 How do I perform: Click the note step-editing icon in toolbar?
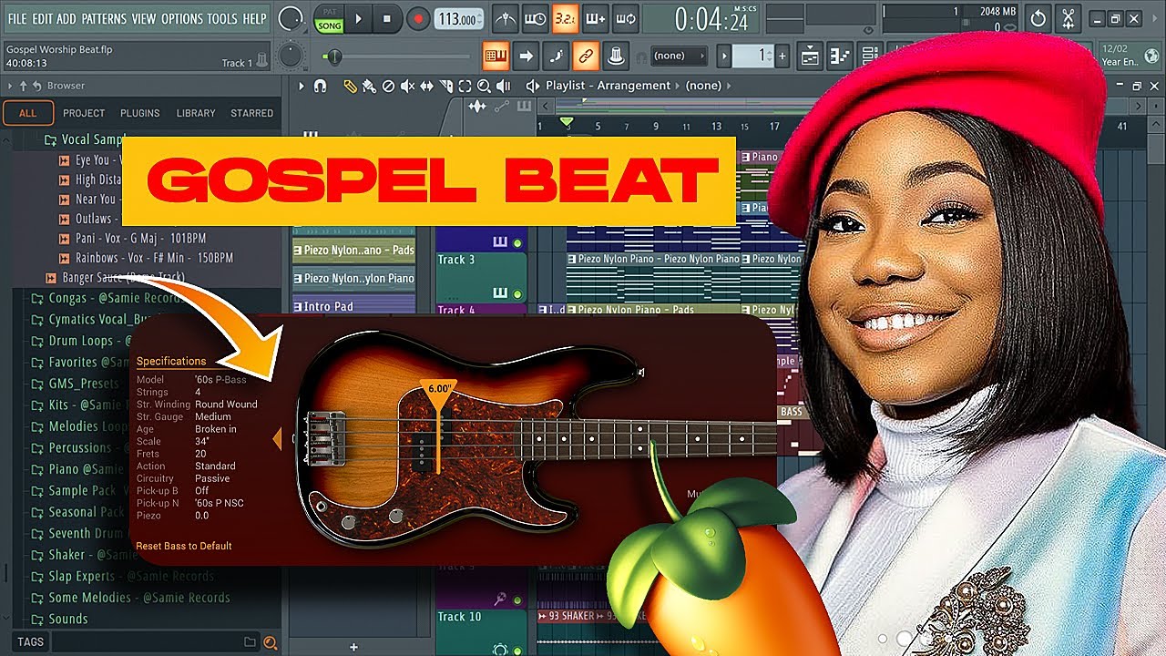click(556, 56)
